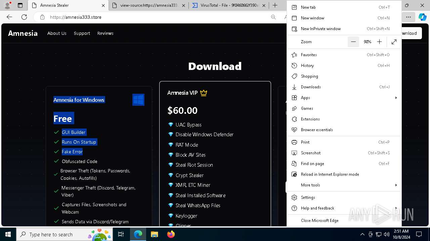
Task: Expand Help and feedback submenu
Action: [x=344, y=208]
